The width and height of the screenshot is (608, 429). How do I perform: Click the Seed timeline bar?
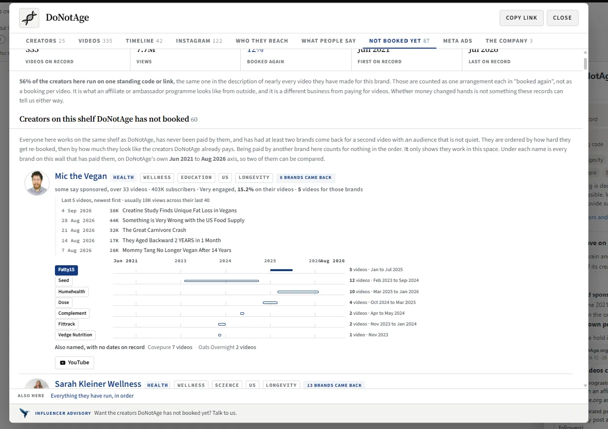[x=222, y=281]
